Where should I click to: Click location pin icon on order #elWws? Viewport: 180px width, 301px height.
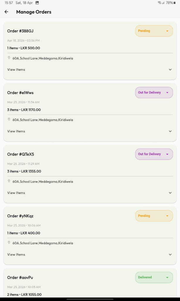[x=9, y=120]
